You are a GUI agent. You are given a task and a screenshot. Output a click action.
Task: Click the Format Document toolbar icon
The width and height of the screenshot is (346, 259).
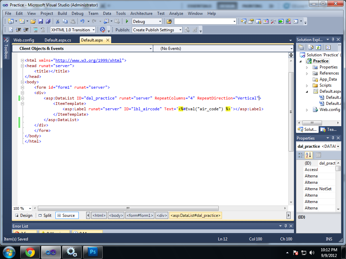[11, 30]
